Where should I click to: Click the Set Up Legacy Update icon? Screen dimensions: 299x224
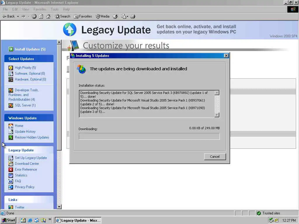[x=11, y=158]
